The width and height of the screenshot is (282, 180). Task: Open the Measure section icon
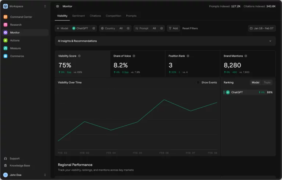(6, 48)
